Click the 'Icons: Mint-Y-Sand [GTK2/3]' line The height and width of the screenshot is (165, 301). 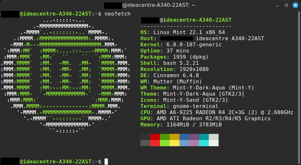pyautogui.click(x=184, y=100)
